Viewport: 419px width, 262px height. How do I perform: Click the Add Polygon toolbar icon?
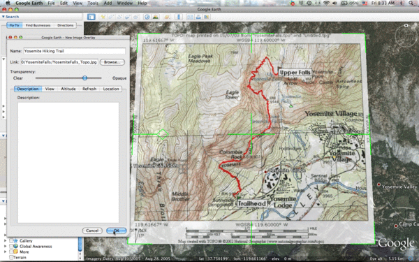[x=111, y=17]
